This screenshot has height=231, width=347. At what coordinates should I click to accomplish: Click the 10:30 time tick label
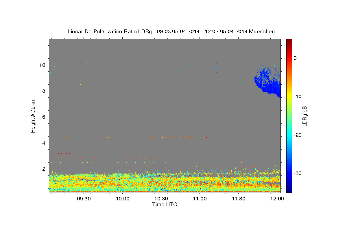[x=161, y=199]
